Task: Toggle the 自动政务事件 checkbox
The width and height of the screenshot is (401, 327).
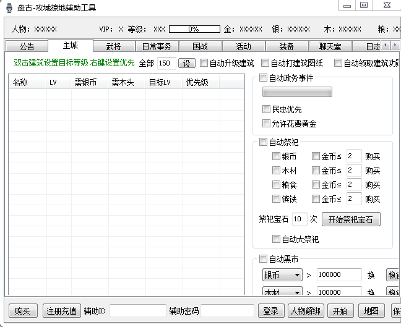Action: point(264,78)
